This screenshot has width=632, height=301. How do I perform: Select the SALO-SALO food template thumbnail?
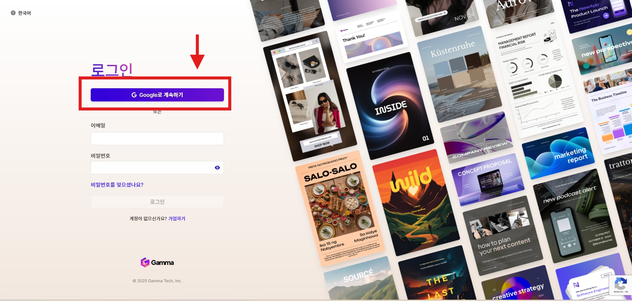point(340,209)
